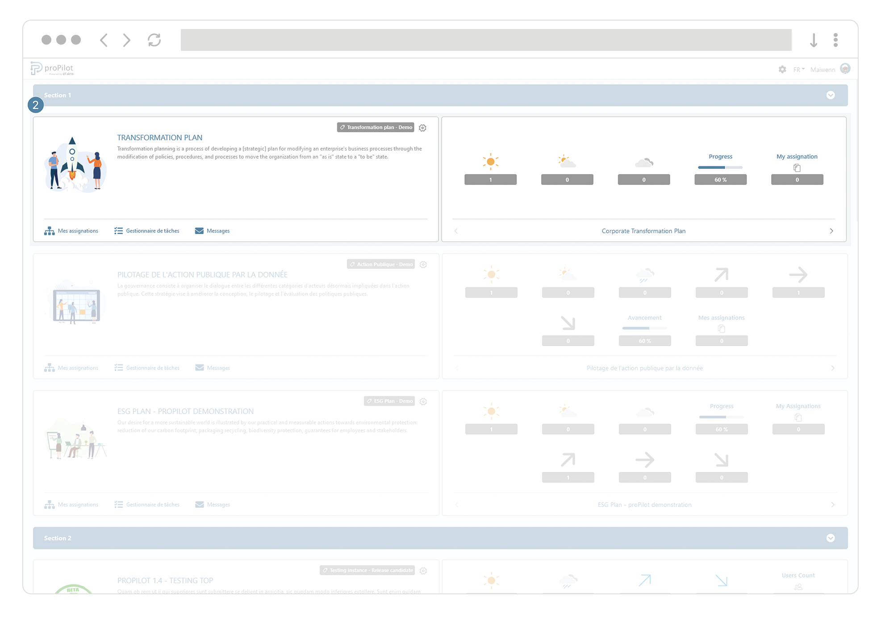Open the gear menu on the Transformation Plan card
Screen dimensions: 881x618
[x=423, y=128]
